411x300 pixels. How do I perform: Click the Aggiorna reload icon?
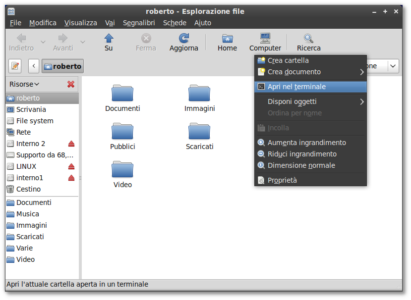184,38
